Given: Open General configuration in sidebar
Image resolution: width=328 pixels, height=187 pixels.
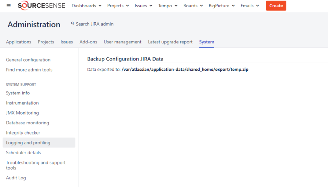Looking at the screenshot, I should point(28,60).
